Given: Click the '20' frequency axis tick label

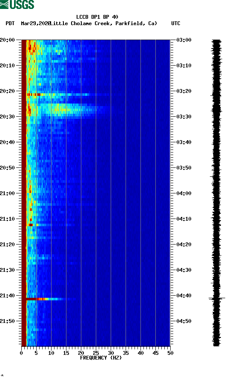Looking at the screenshot, I should click(81, 353).
